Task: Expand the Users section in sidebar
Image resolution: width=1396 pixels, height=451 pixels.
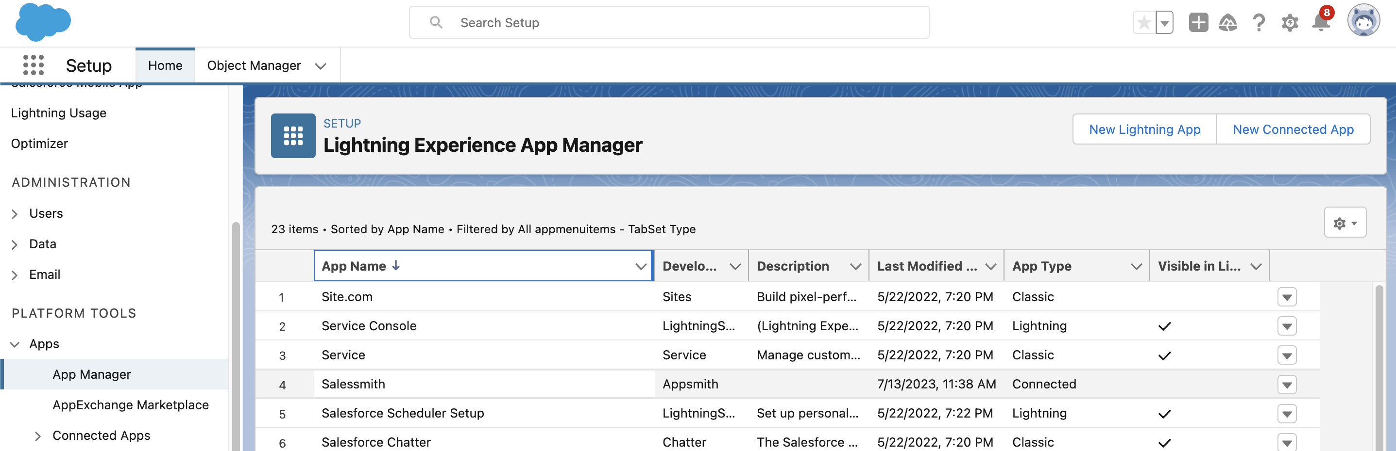Action: click(15, 214)
